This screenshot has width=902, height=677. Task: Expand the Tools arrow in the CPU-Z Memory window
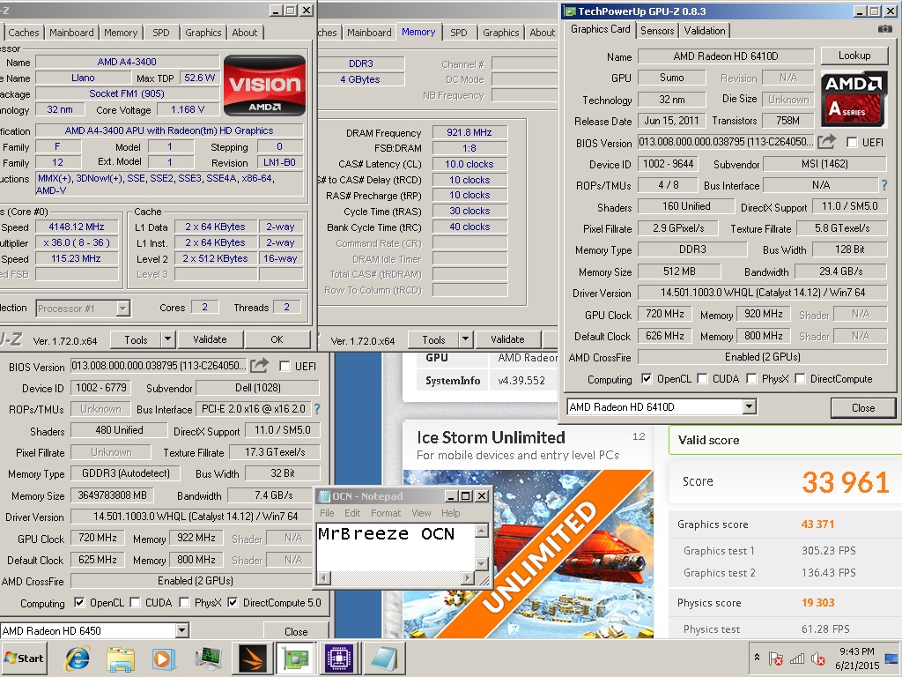(x=466, y=339)
